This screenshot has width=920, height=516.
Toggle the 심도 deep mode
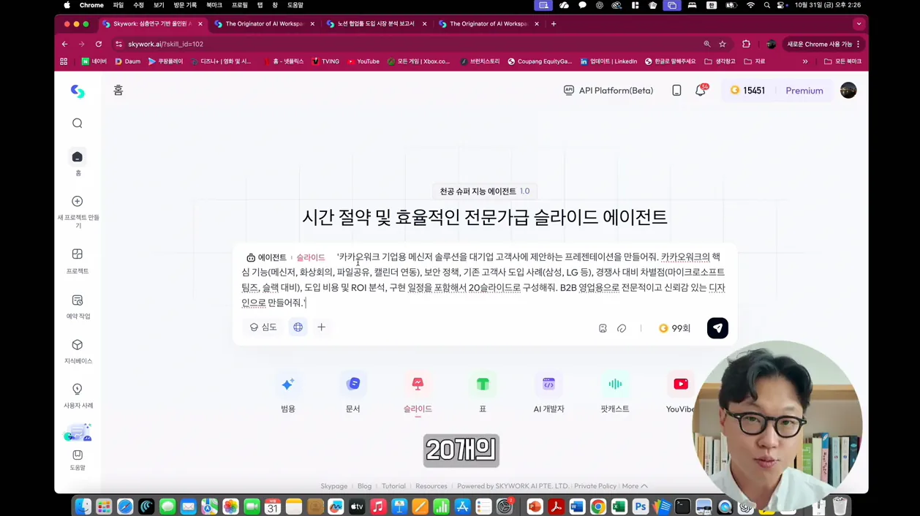tap(263, 327)
